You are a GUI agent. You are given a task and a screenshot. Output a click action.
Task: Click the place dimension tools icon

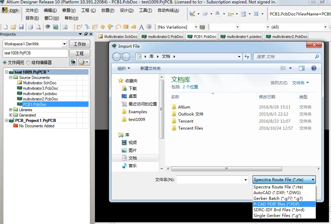pyautogui.click(x=231, y=14)
